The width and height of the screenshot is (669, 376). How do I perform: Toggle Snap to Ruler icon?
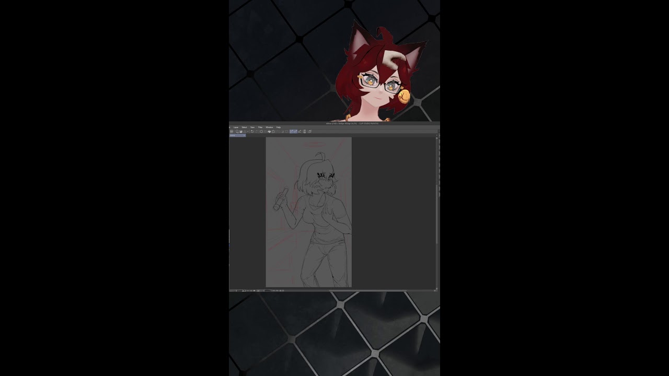click(292, 132)
